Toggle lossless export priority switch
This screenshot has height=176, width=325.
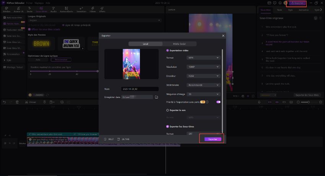click(218, 102)
